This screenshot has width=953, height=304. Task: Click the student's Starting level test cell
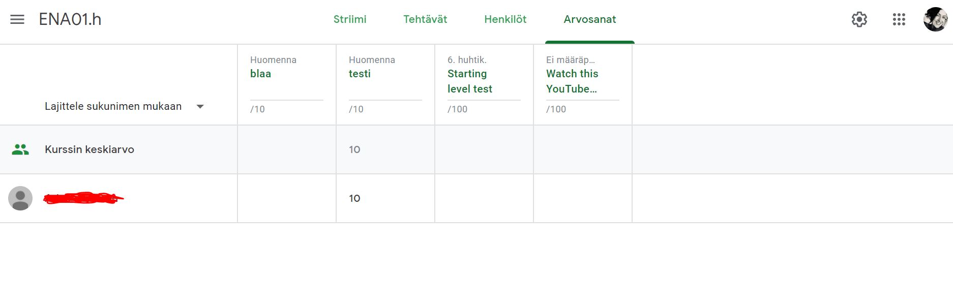pyautogui.click(x=484, y=198)
